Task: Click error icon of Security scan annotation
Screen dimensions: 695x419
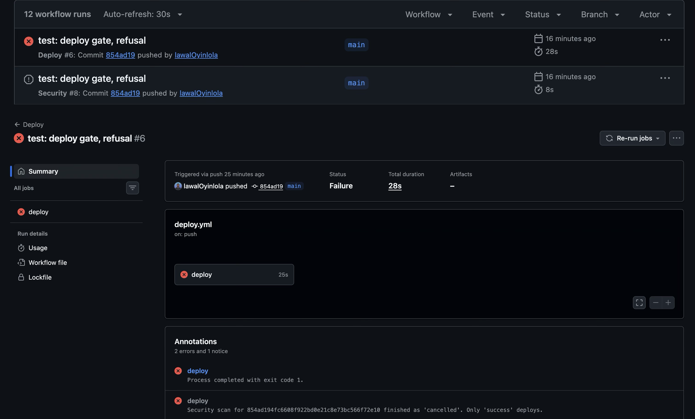Action: 178,401
